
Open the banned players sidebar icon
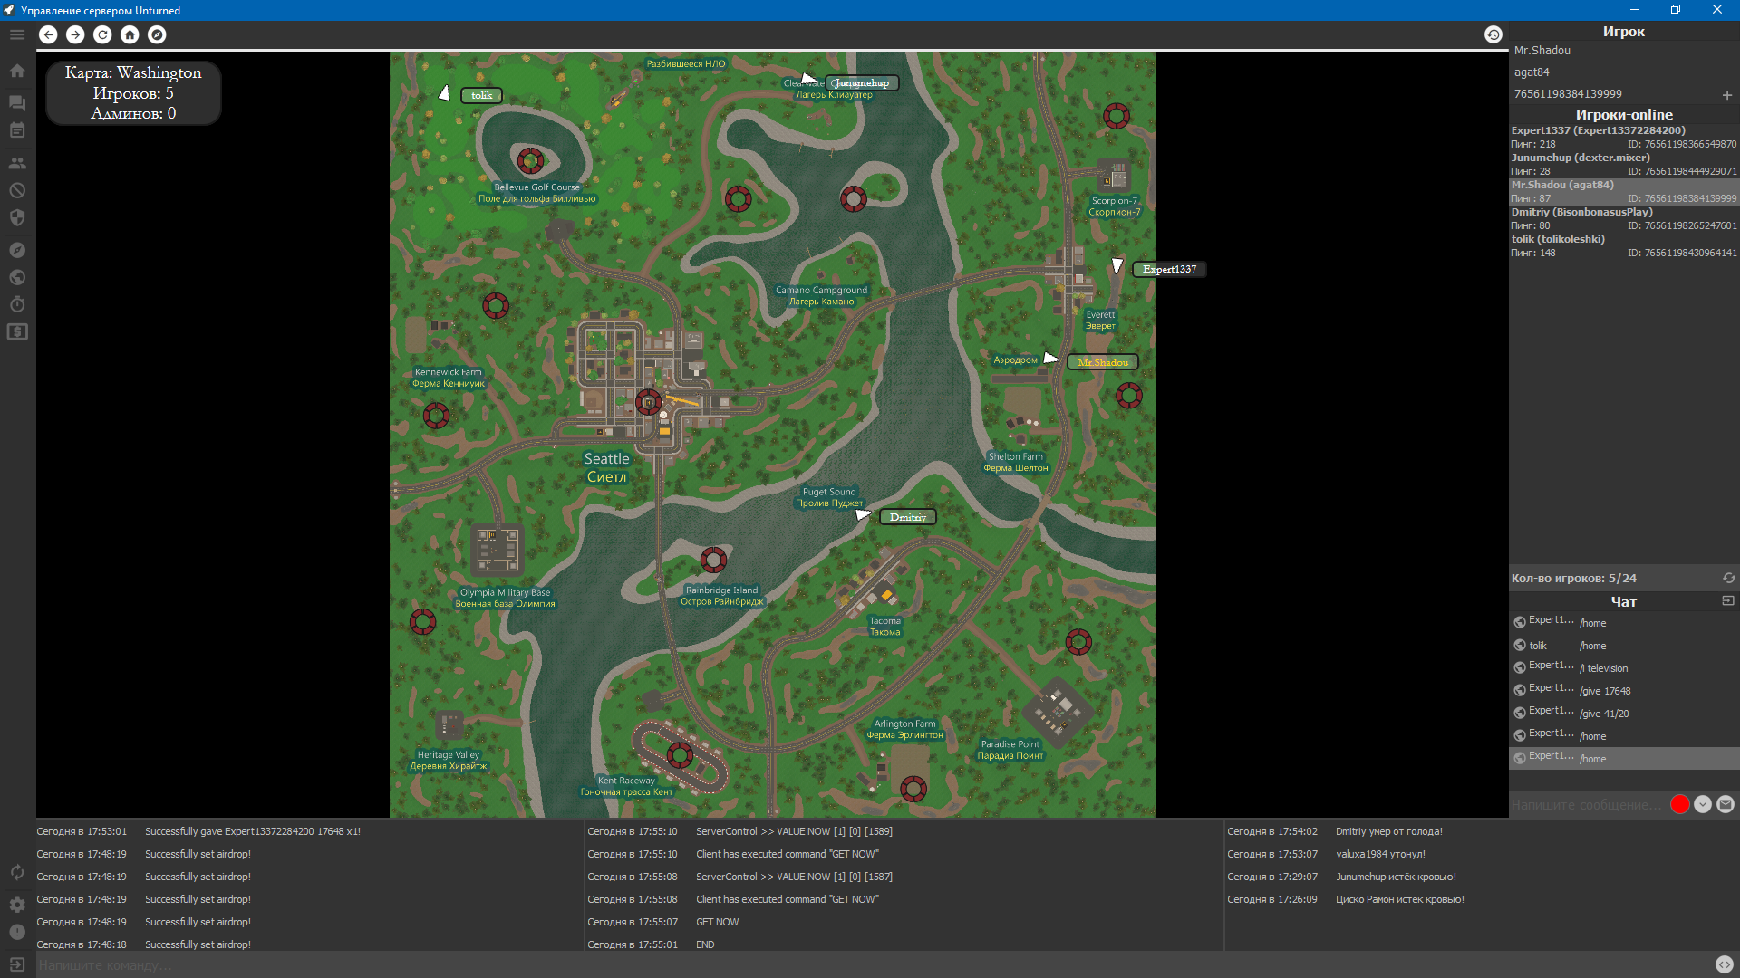pos(17,190)
